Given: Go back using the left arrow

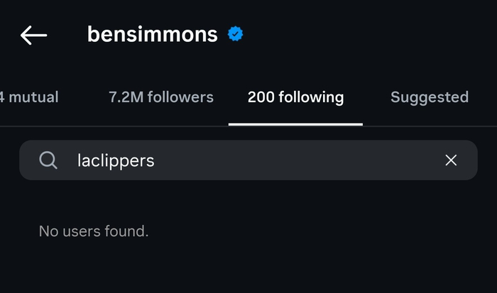Looking at the screenshot, I should [x=33, y=35].
